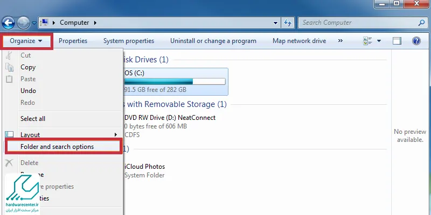This screenshot has height=215, width=431.
Task: Open the recent pages dropdown arrow
Action: (34, 23)
